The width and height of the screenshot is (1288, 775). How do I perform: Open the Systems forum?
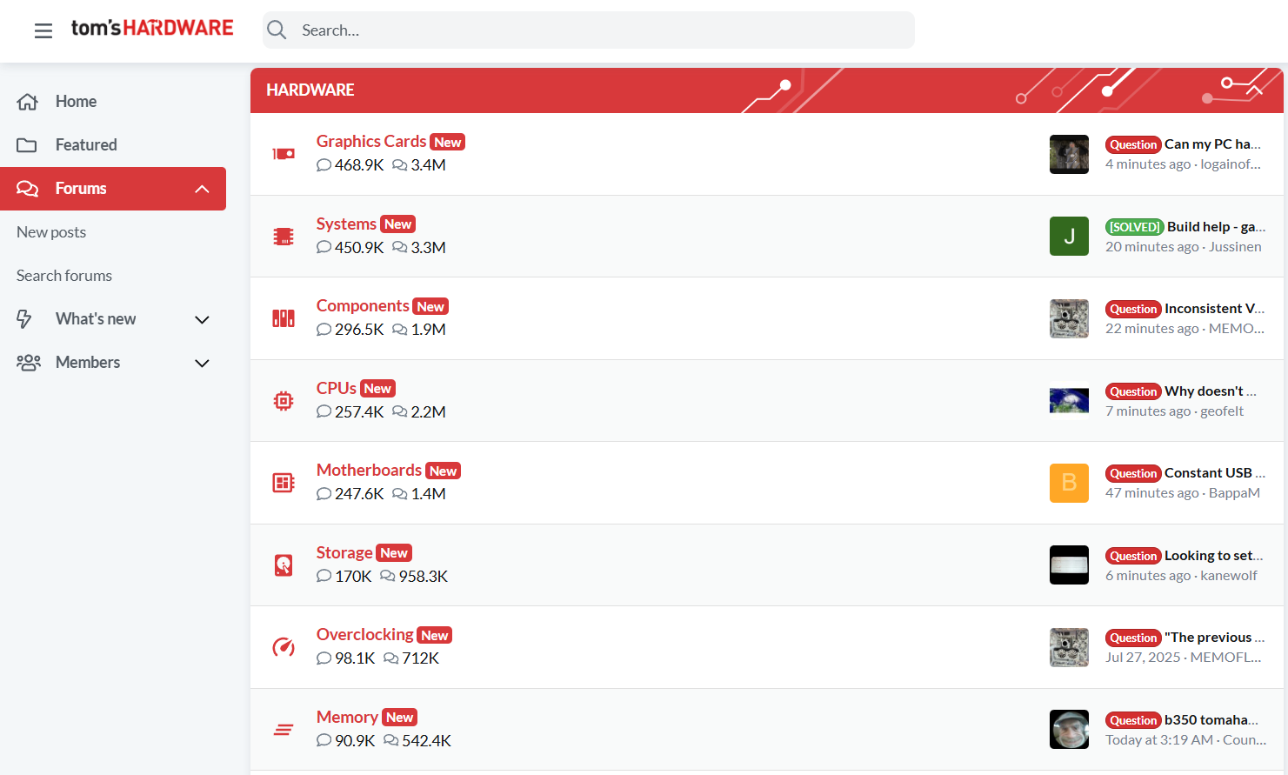[346, 224]
